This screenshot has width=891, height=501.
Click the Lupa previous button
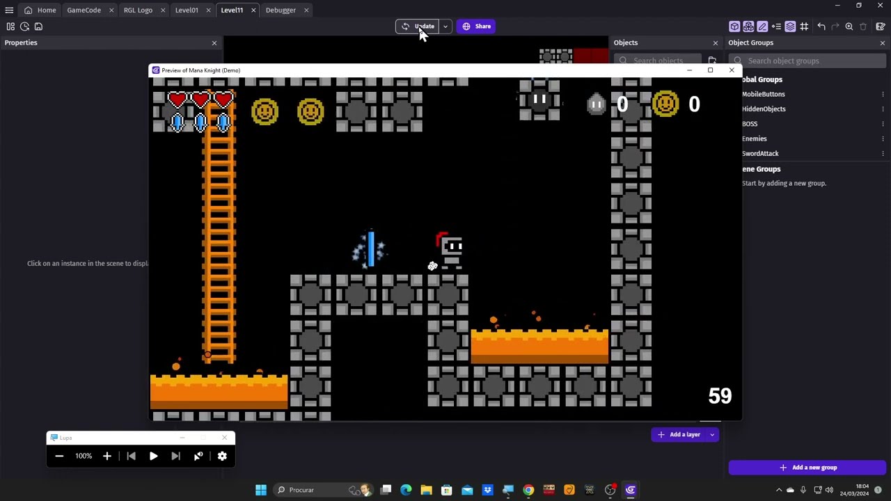click(x=131, y=456)
